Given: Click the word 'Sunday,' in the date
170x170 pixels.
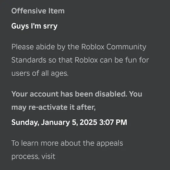Looking at the screenshot, I should (x=25, y=123).
